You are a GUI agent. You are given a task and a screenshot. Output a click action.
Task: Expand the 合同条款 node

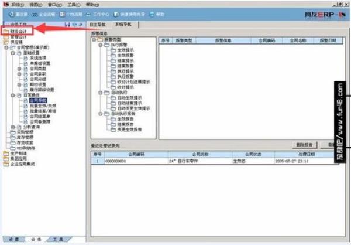pos(19,74)
